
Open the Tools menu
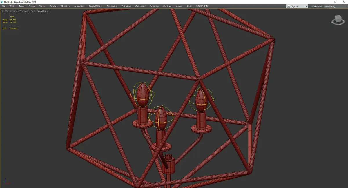pos(21,6)
